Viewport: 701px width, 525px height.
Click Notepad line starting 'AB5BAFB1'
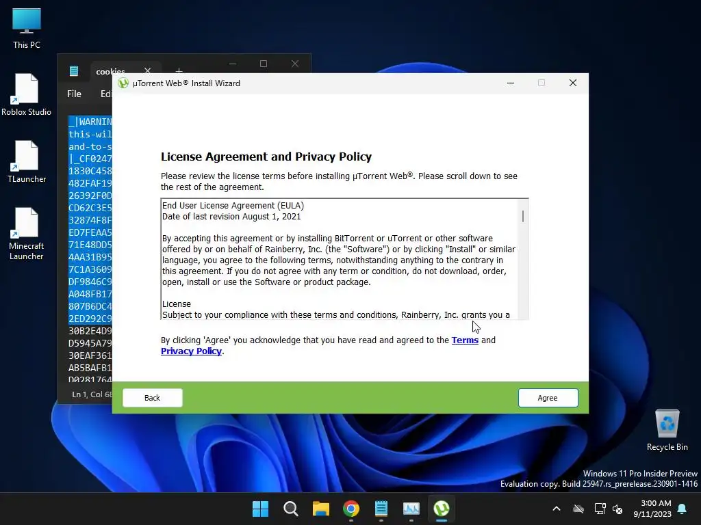click(x=90, y=368)
